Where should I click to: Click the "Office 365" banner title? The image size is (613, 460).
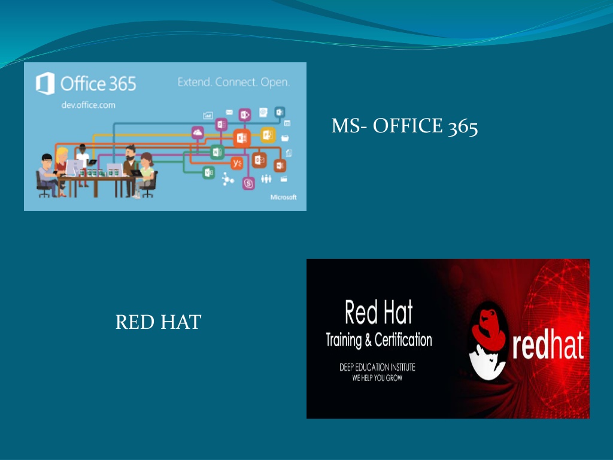tap(98, 84)
